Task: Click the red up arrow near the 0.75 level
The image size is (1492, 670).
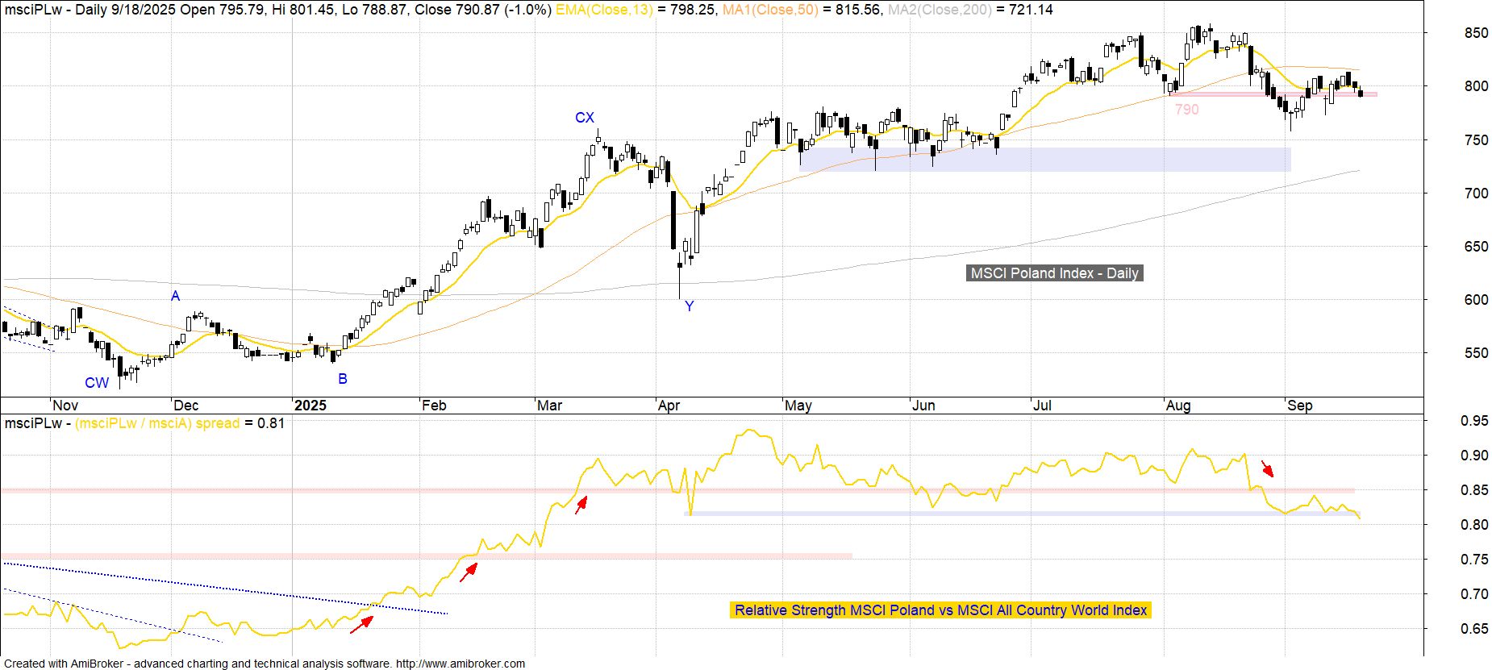Action: coord(469,572)
